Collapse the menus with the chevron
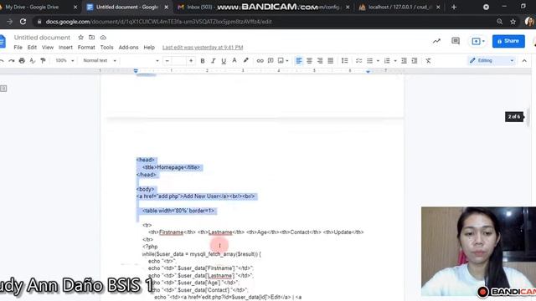Screen dimensions: 536x301 [x=524, y=61]
